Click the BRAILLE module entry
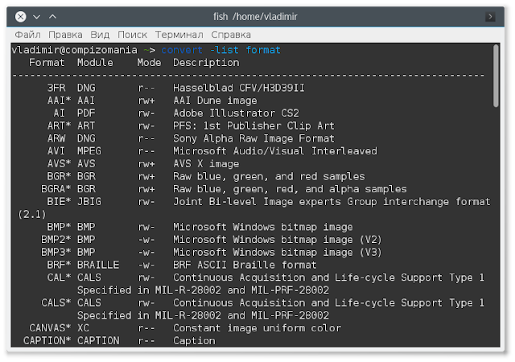515x362 pixels. [x=98, y=265]
